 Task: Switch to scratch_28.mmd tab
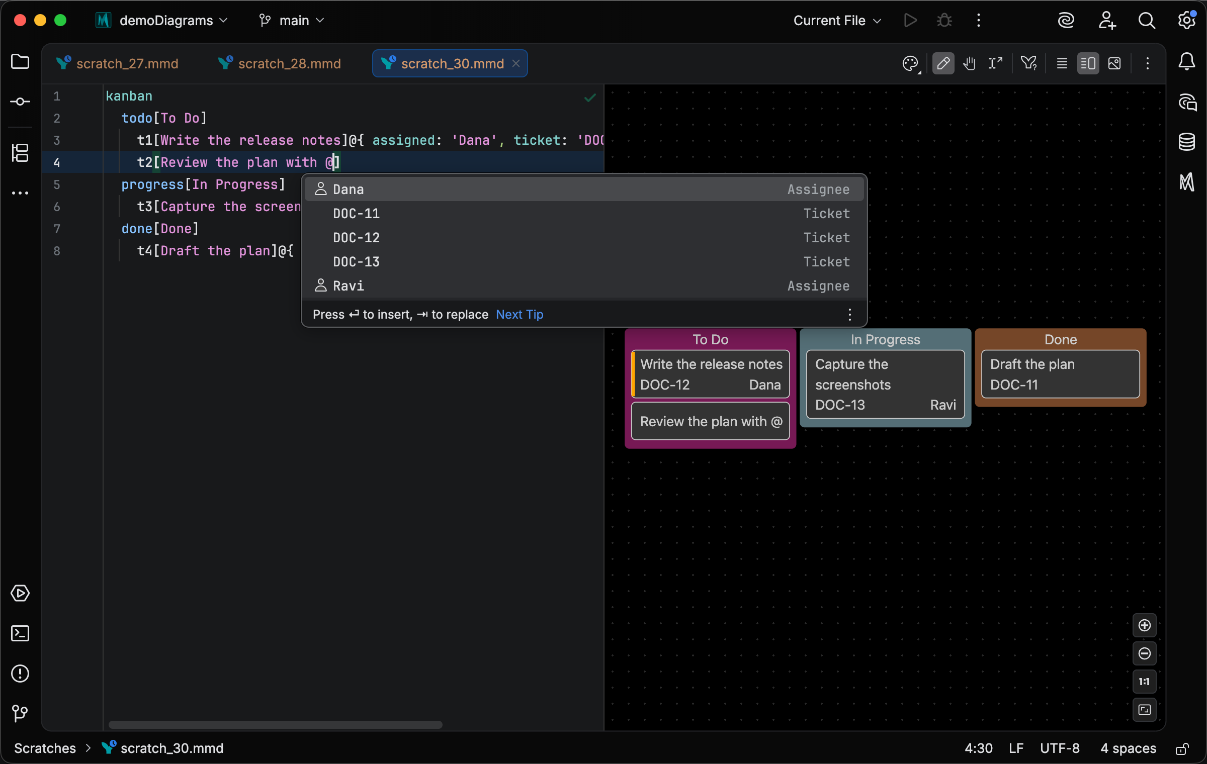point(280,64)
